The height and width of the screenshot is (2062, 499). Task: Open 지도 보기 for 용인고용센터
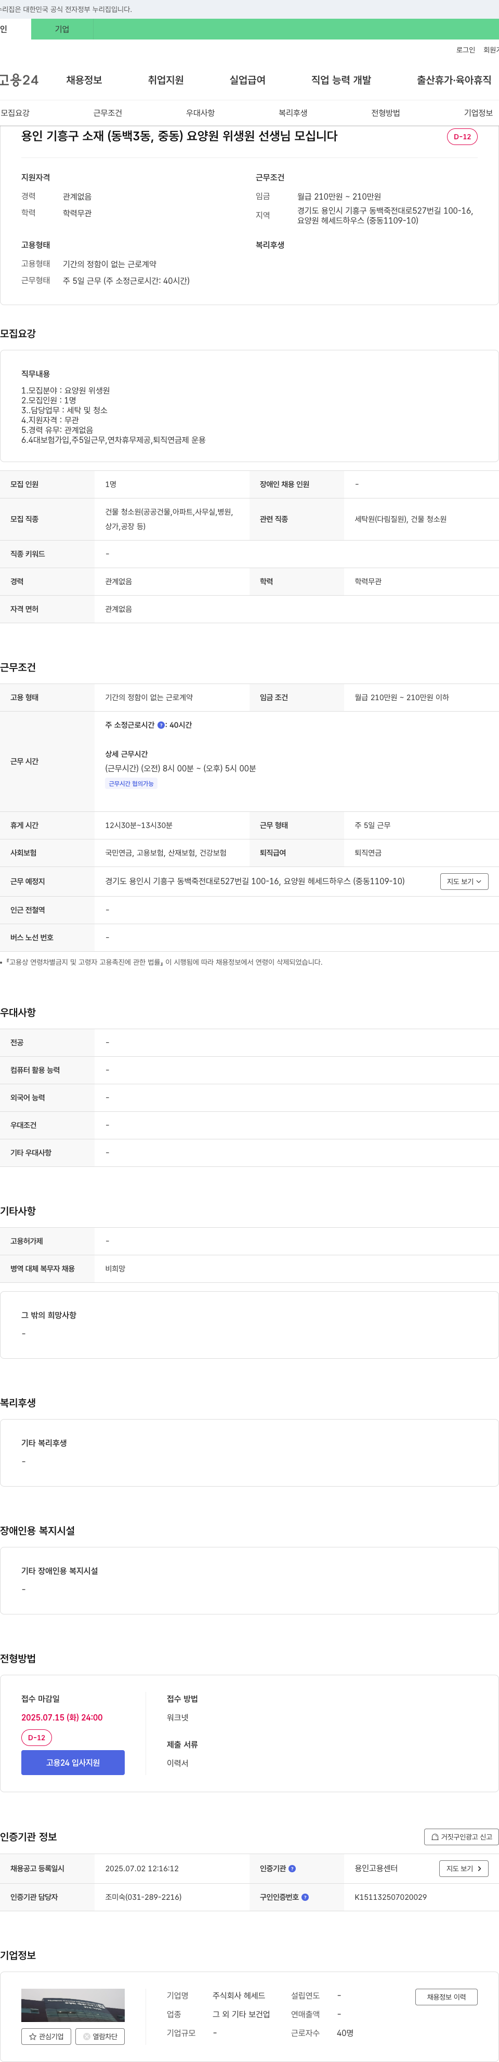[464, 1868]
